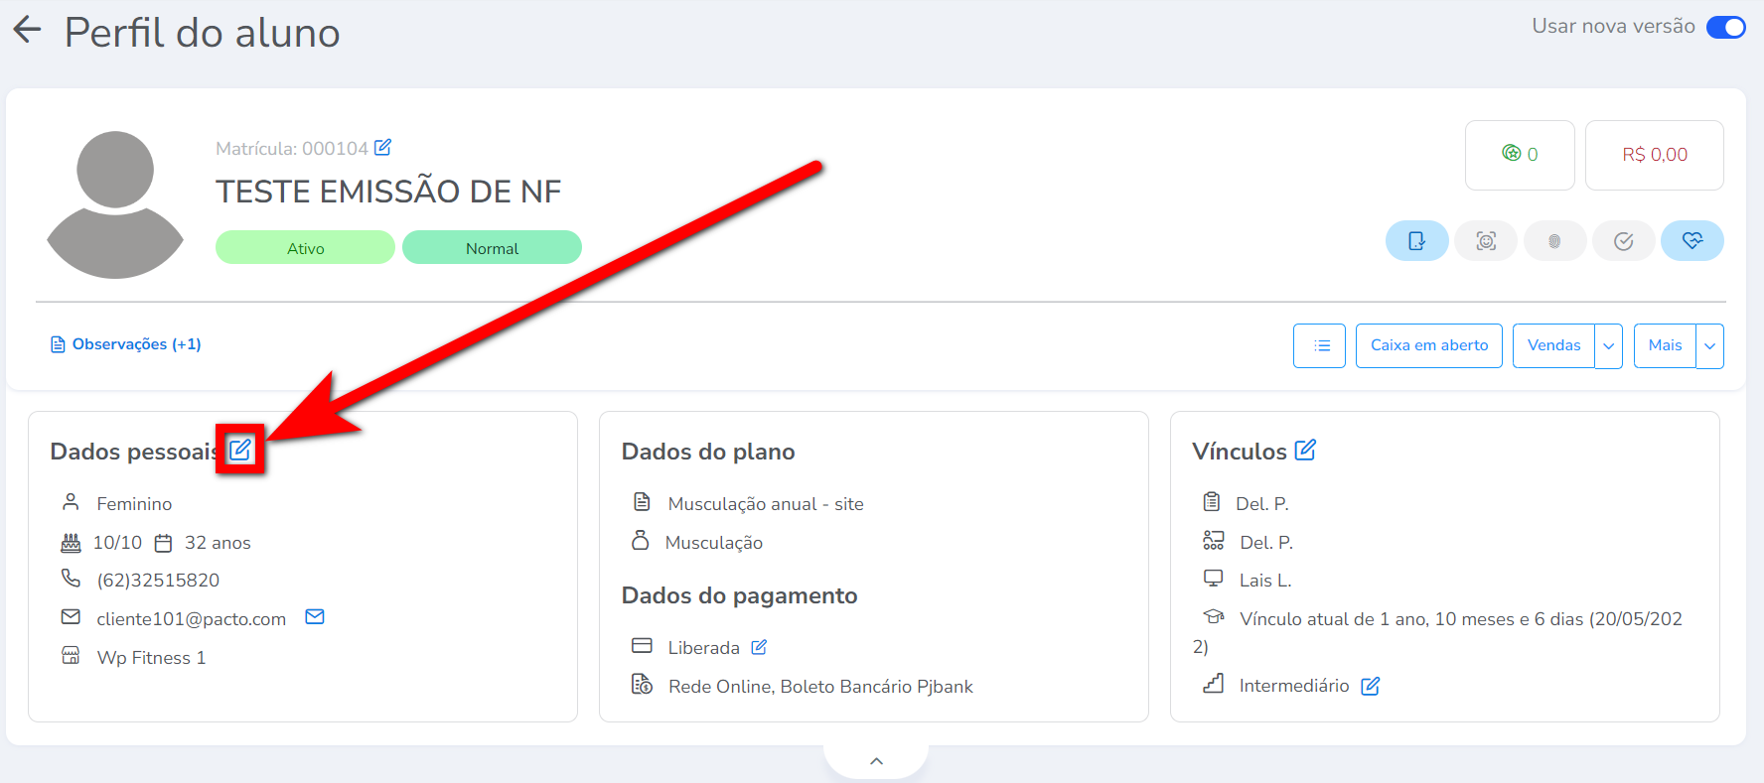Image resolution: width=1764 pixels, height=783 pixels.
Task: Click the facial recognition icon
Action: coord(1485,241)
